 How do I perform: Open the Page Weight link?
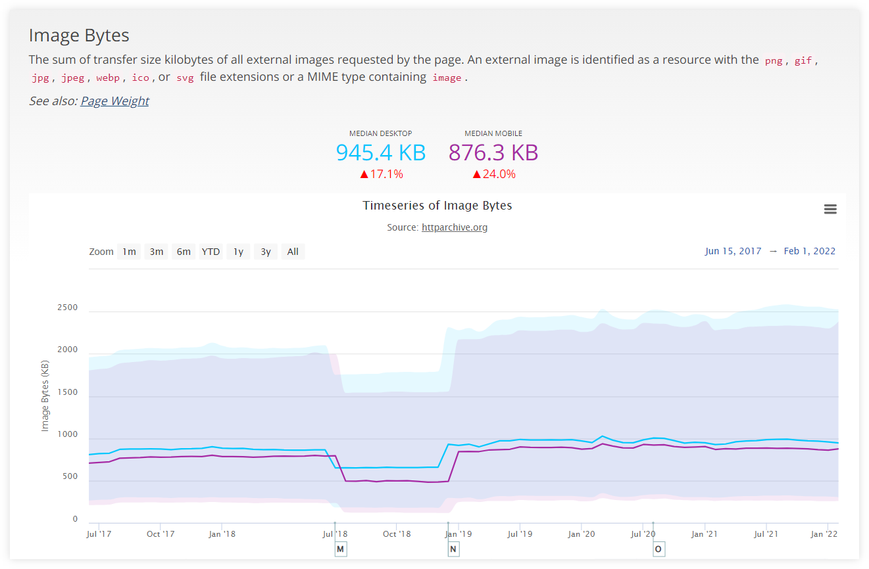114,101
